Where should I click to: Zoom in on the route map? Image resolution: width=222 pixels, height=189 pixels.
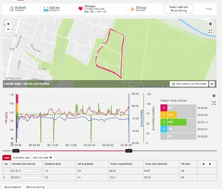(8, 24)
